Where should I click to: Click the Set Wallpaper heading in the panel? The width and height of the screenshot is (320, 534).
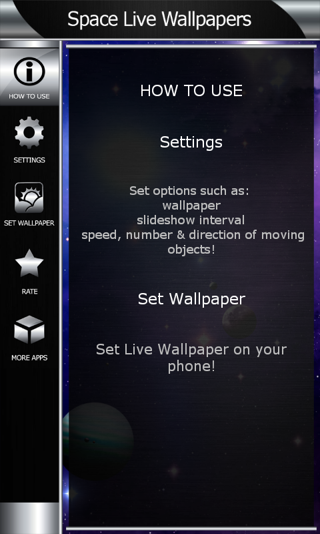(x=191, y=299)
